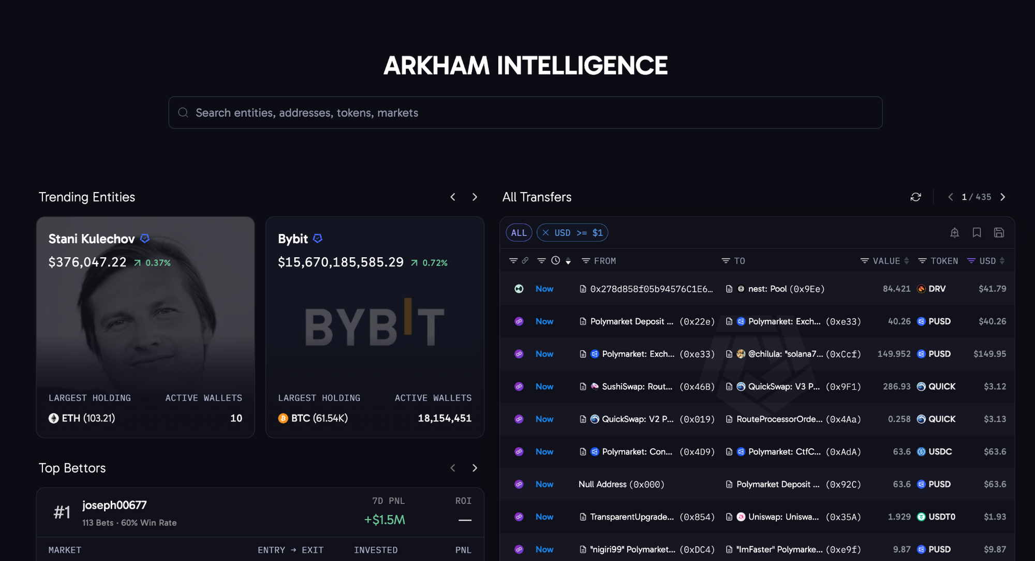
Task: Go to previous Trending Entities page
Action: tap(453, 197)
